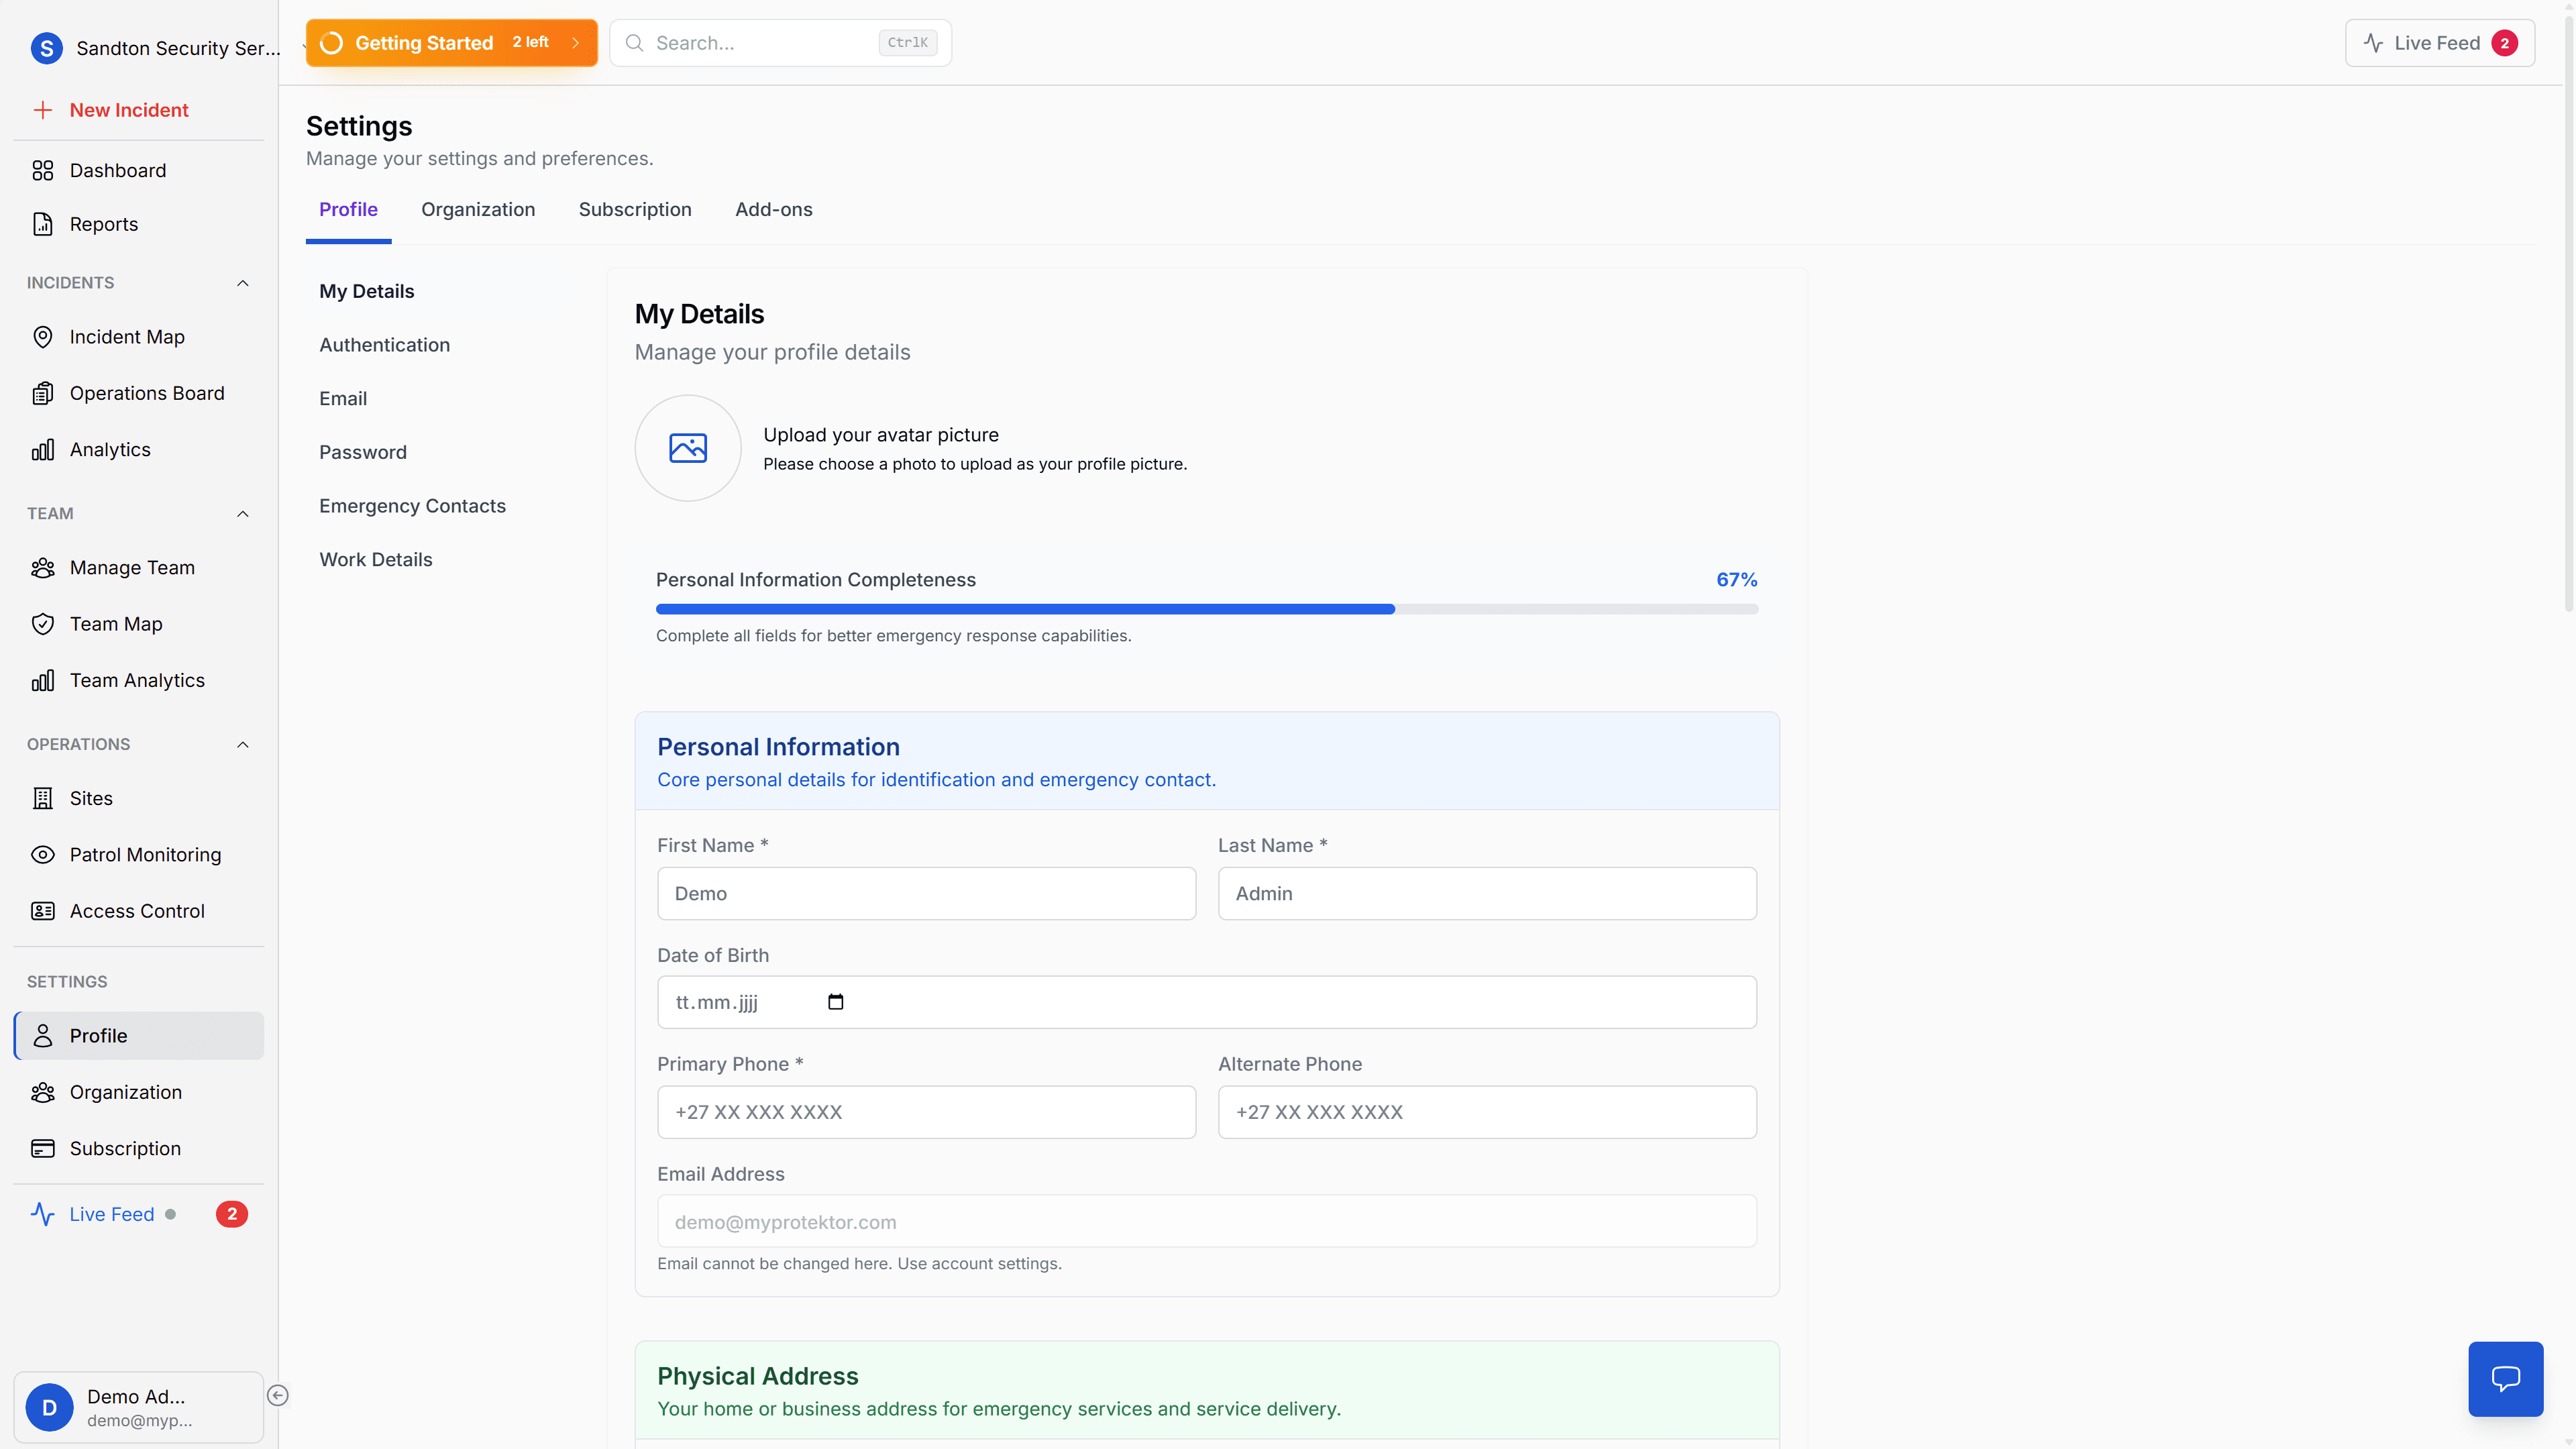The width and height of the screenshot is (2576, 1449).
Task: Click the 'Physical Address' section heading
Action: 758,1376
